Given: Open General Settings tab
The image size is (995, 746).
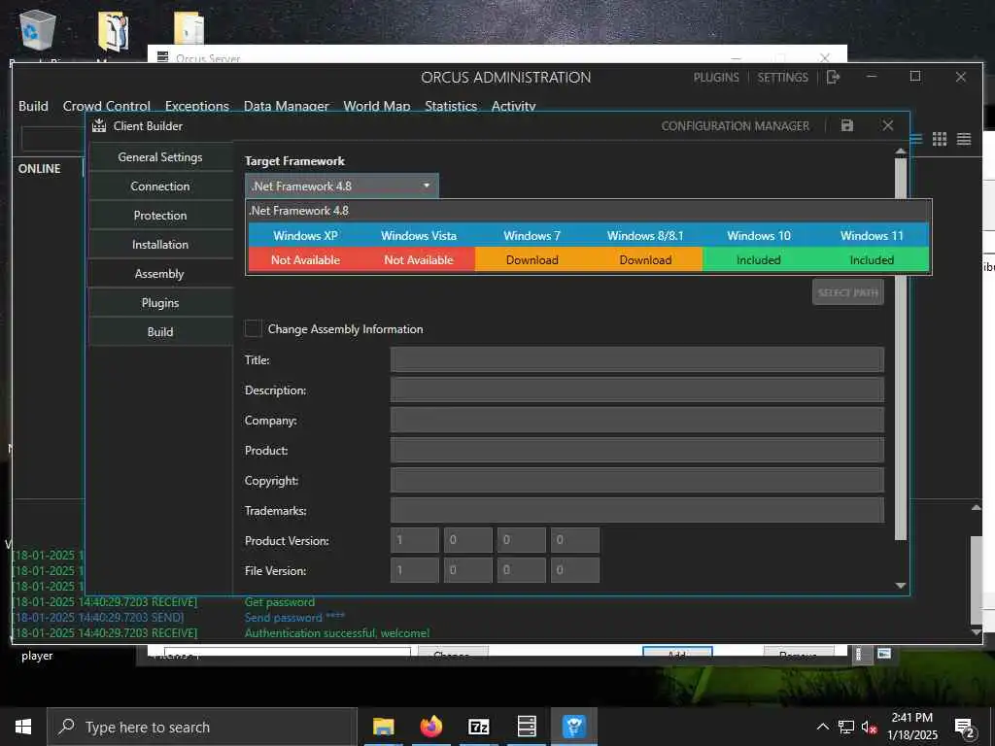Looking at the screenshot, I should coord(160,156).
